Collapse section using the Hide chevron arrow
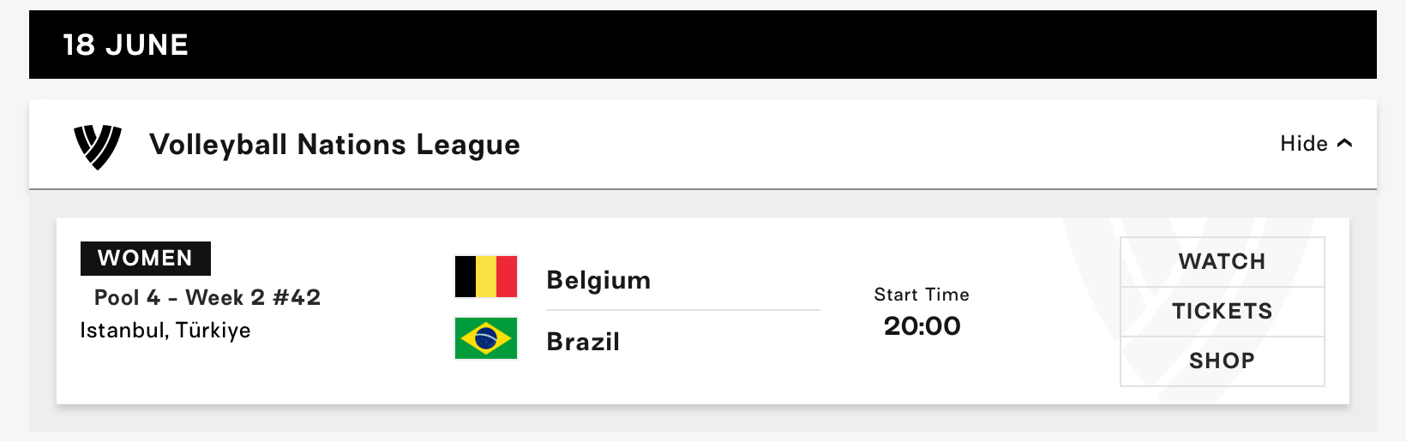1406x441 pixels. click(x=1344, y=144)
